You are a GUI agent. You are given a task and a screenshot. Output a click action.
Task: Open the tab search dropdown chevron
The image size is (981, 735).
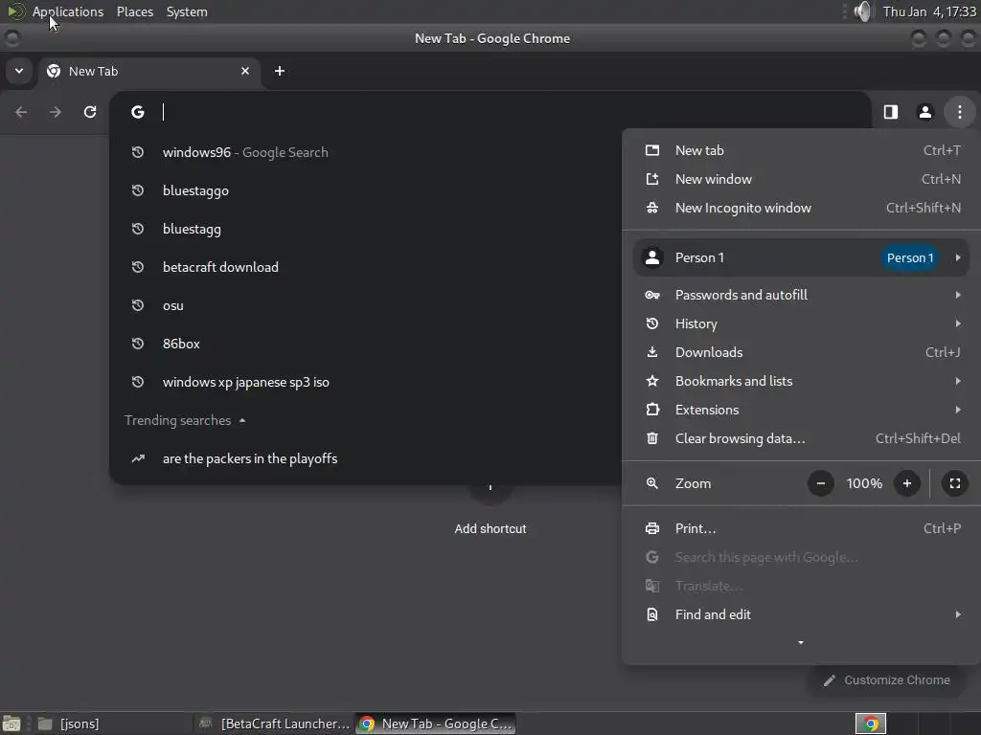pos(19,71)
